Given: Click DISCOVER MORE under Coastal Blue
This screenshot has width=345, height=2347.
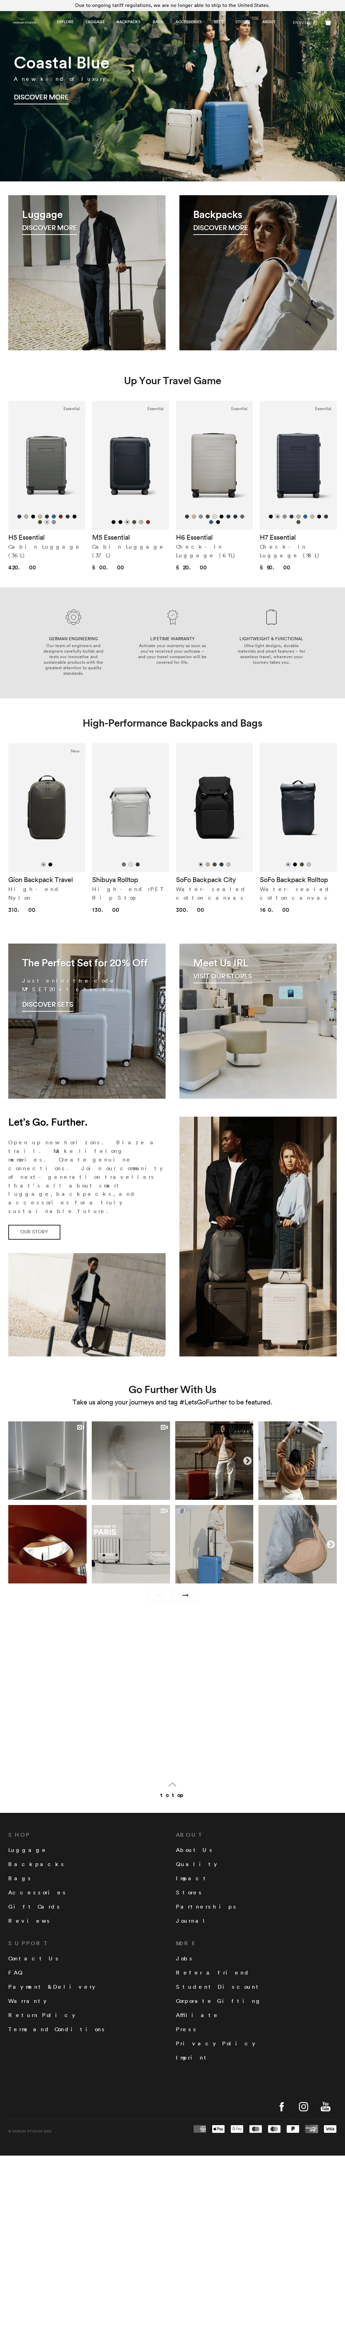Looking at the screenshot, I should coord(41,97).
